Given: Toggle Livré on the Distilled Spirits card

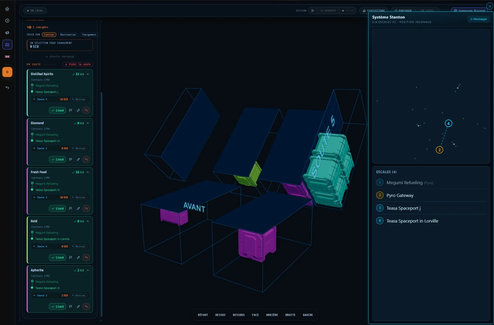Looking at the screenshot, I should (x=57, y=110).
